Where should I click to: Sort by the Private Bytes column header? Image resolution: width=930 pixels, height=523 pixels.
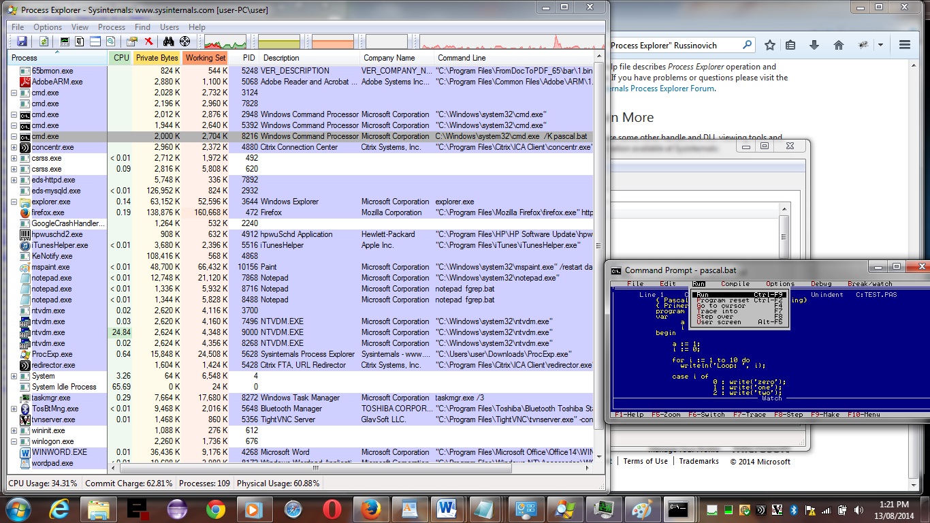[x=157, y=58]
